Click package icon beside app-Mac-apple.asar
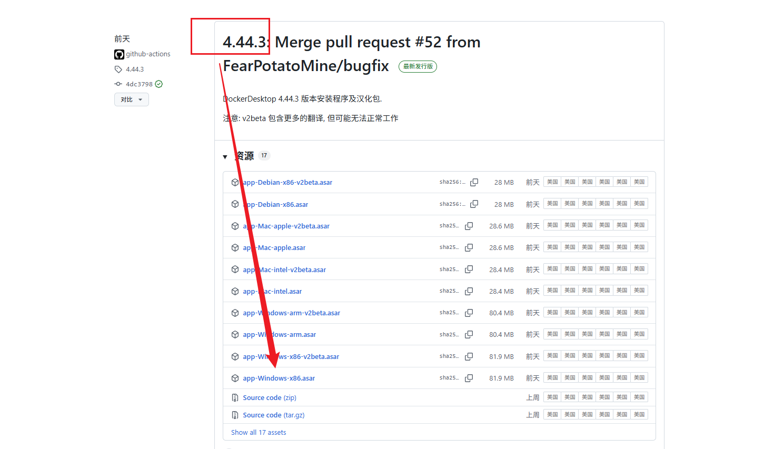Screen dimensions: 764x449 (x=235, y=247)
